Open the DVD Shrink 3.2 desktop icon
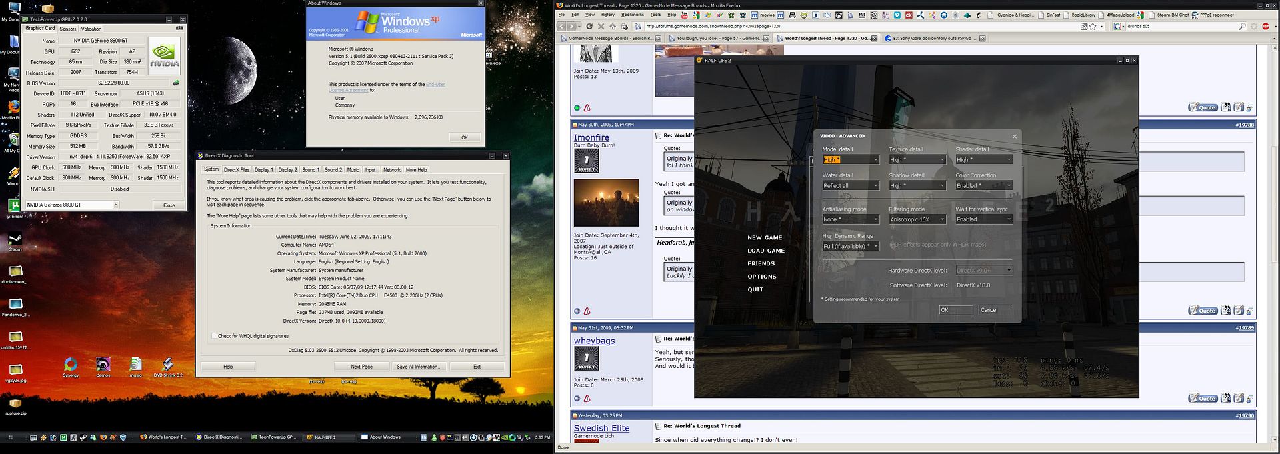This screenshot has width=1280, height=454. pos(168,367)
